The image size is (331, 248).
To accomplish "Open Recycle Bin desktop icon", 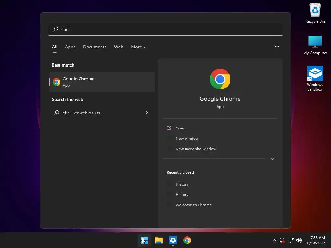I will tap(315, 13).
